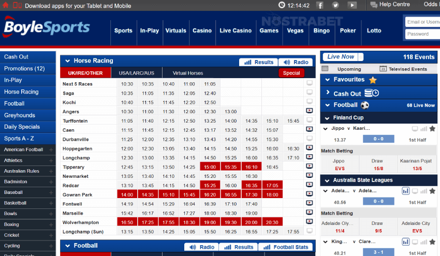Collapse the Jippo v Kaarinan match
The width and height of the screenshot is (440, 256).
pos(326,129)
